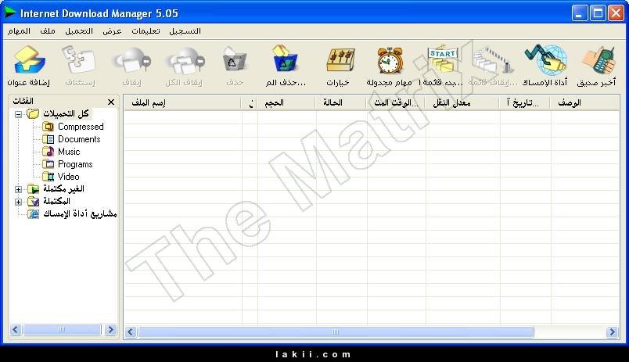Sort by Size (الحجم) column header

286,102
